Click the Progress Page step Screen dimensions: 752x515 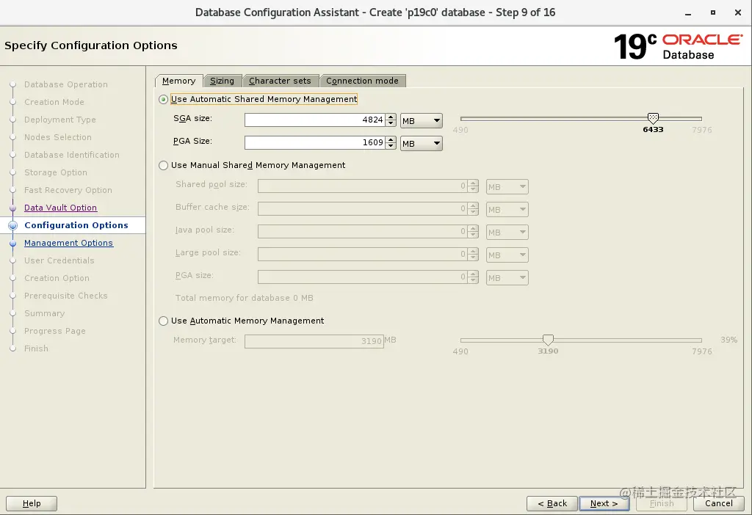pos(54,331)
